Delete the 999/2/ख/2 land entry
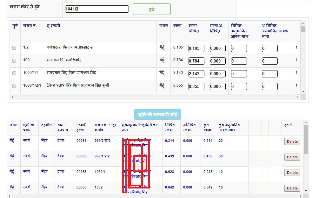Image resolution: width=312 pixels, height=198 pixels. click(292, 142)
